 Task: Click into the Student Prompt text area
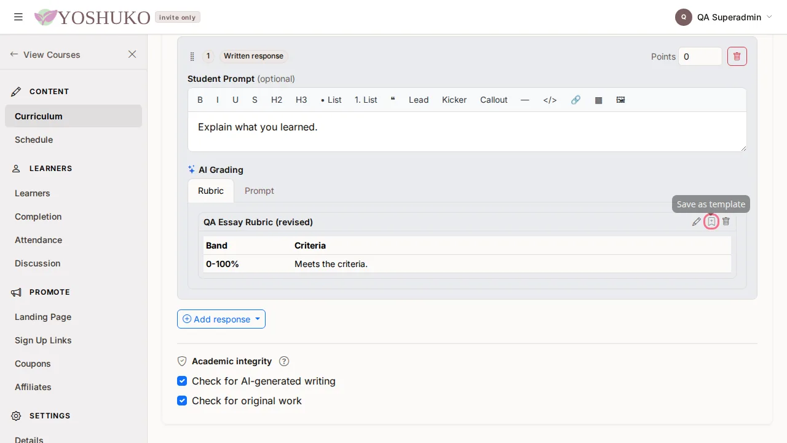pyautogui.click(x=467, y=132)
